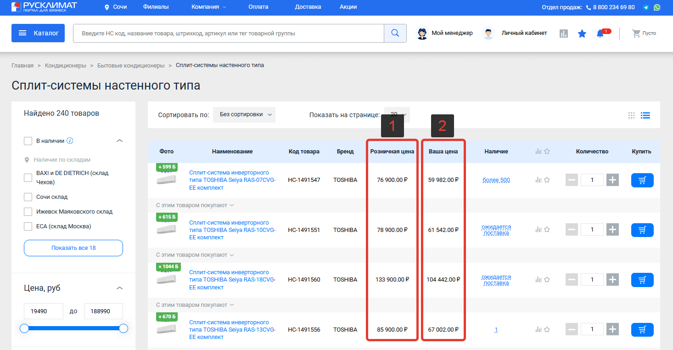Click ожидается поставка for RAS-10CVG-EE
The image size is (673, 350).
[496, 230]
